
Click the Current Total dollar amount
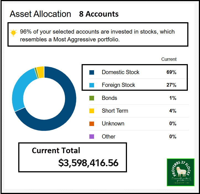pyautogui.click(x=88, y=163)
